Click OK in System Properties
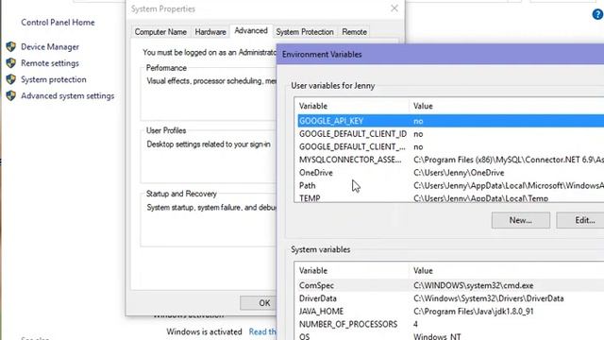Viewport: 604px width, 340px height. tap(259, 303)
